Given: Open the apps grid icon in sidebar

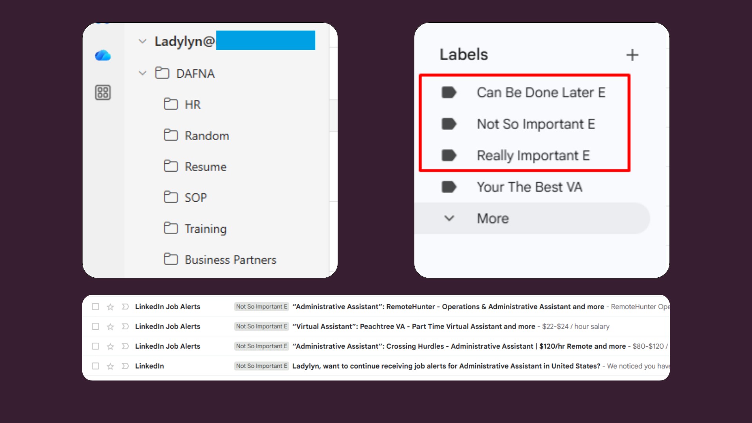Looking at the screenshot, I should click(102, 92).
